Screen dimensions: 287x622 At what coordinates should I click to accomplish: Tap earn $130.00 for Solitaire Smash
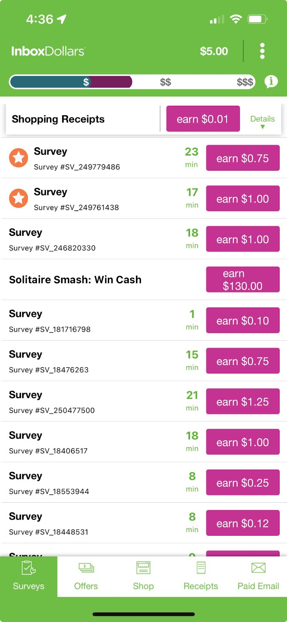coord(243,280)
